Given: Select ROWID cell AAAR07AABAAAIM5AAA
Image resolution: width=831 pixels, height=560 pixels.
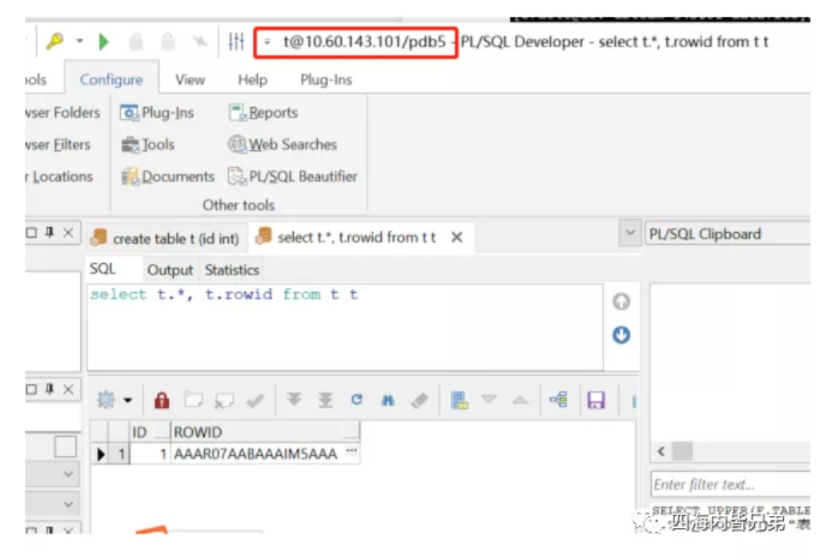Looking at the screenshot, I should click(255, 454).
